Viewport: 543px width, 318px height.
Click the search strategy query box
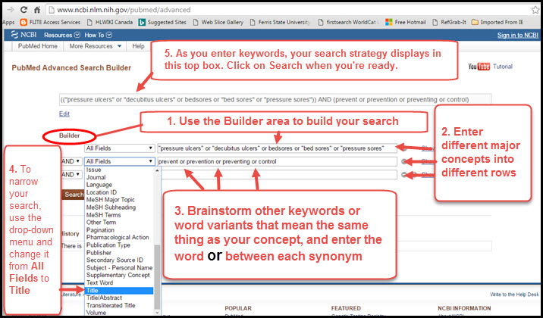pyautogui.click(x=275, y=99)
